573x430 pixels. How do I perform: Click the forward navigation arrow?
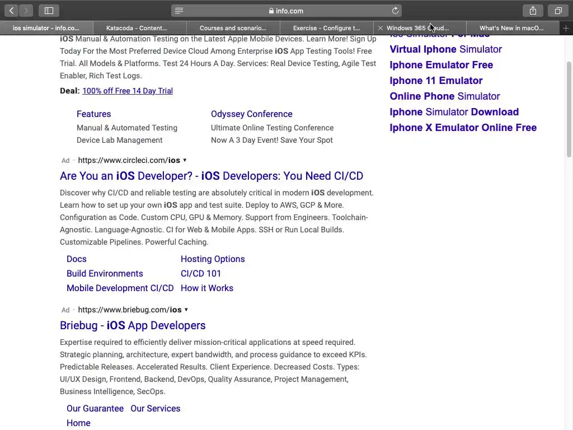(x=26, y=11)
